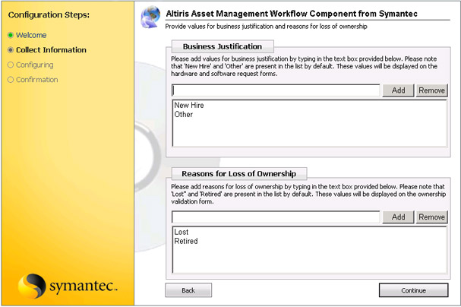This screenshot has width=461, height=307.
Task: Select 'Retired' in ownership reasons list
Action: pyautogui.click(x=186, y=241)
